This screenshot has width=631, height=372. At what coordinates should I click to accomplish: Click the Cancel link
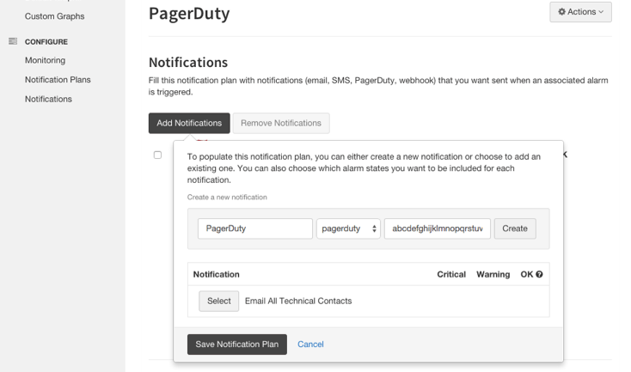[x=310, y=345]
